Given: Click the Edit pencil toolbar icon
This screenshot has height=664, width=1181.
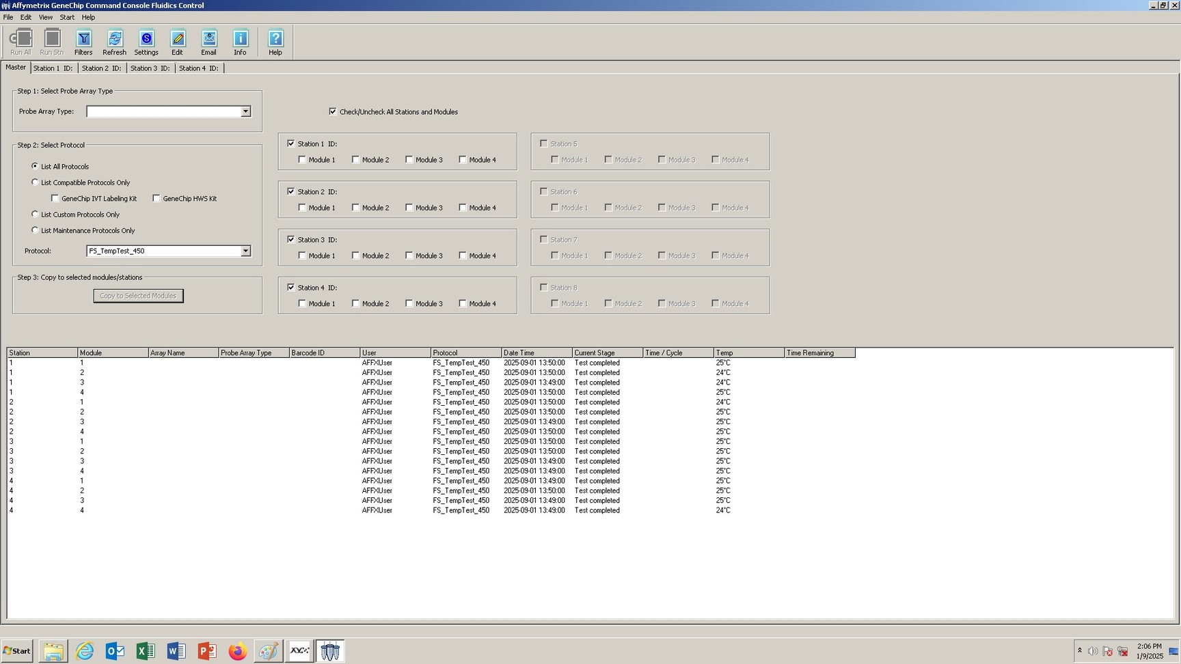Looking at the screenshot, I should 178,42.
